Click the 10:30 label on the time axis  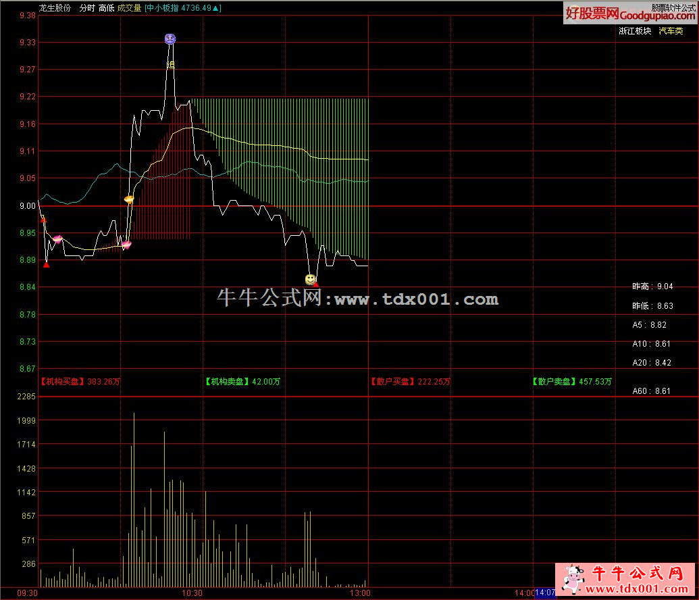[192, 593]
